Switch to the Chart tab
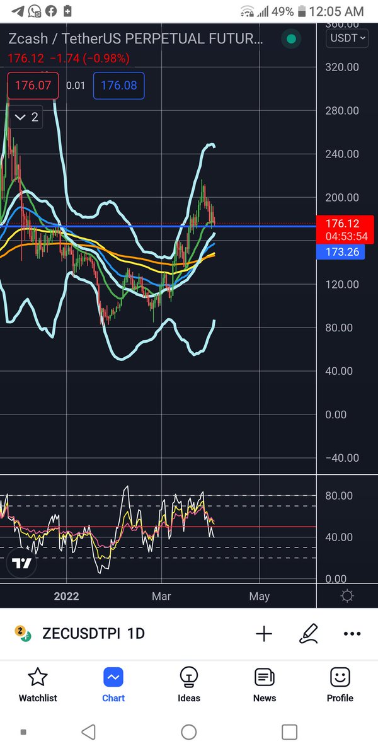Screen dimensions: 378x756 (113, 685)
